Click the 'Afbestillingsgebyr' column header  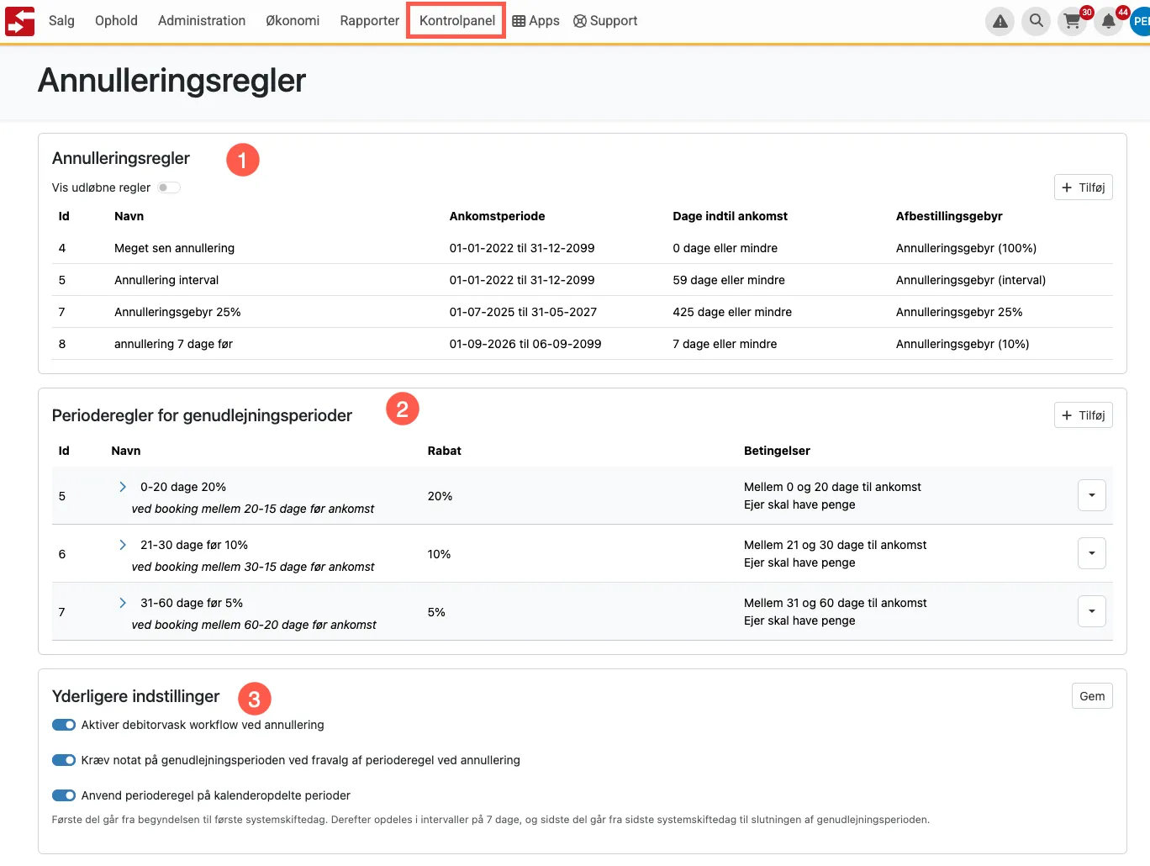[949, 216]
